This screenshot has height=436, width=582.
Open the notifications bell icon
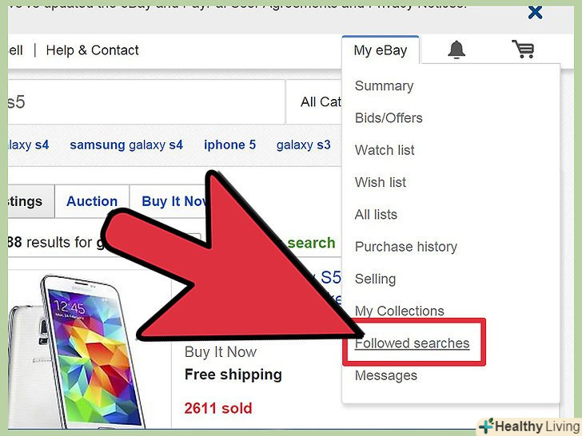(456, 50)
